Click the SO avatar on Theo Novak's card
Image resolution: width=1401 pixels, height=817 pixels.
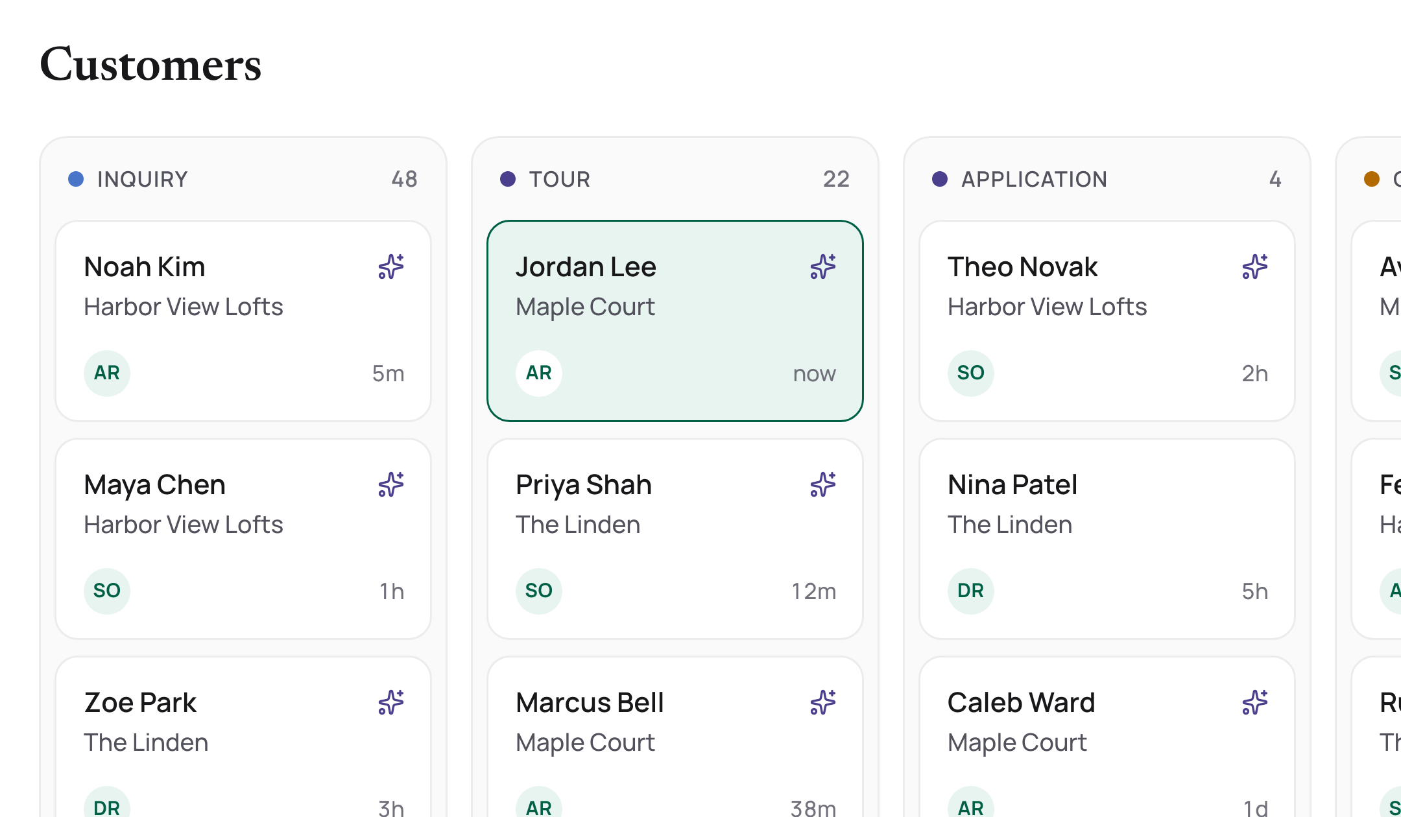coord(971,373)
